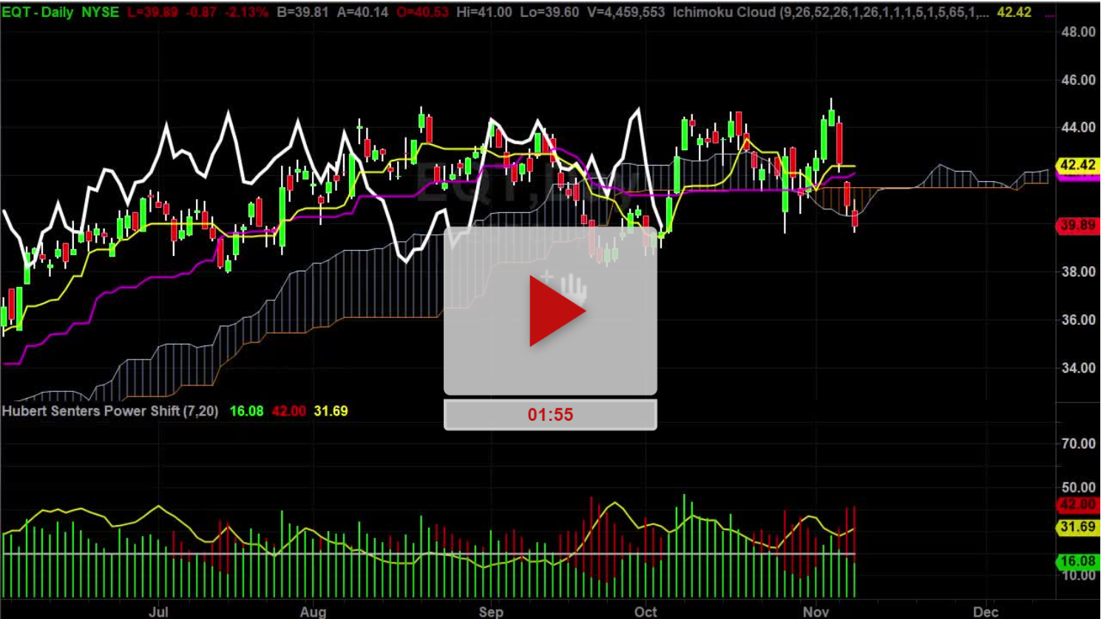The image size is (1101, 619).
Task: Click the red 42.00 Power Shift value
Action: point(288,411)
